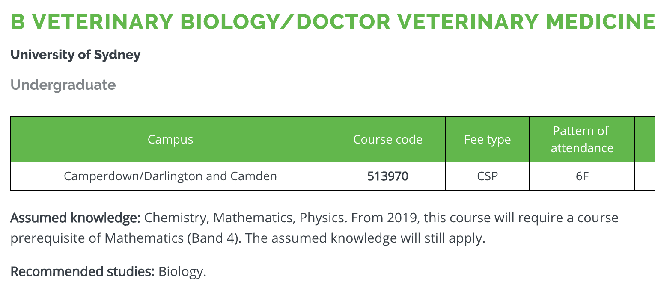The image size is (655, 294).
Task: Click the Fee type column header
Action: tap(488, 139)
